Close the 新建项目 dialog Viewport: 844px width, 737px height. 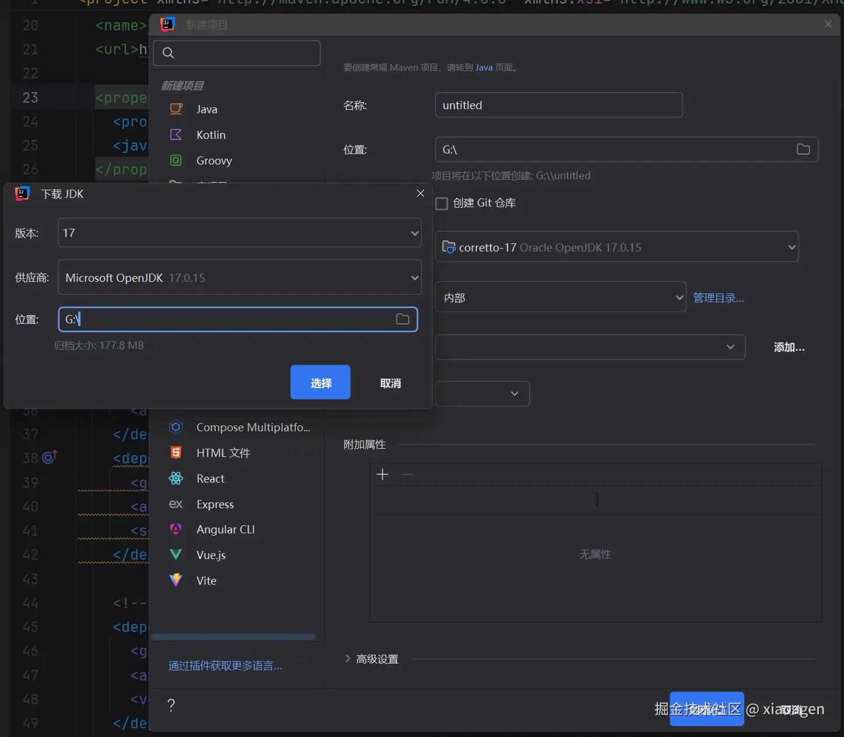click(828, 24)
